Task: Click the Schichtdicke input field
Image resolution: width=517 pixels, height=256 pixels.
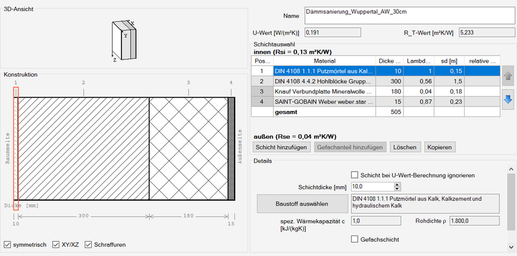Action: pyautogui.click(x=373, y=186)
